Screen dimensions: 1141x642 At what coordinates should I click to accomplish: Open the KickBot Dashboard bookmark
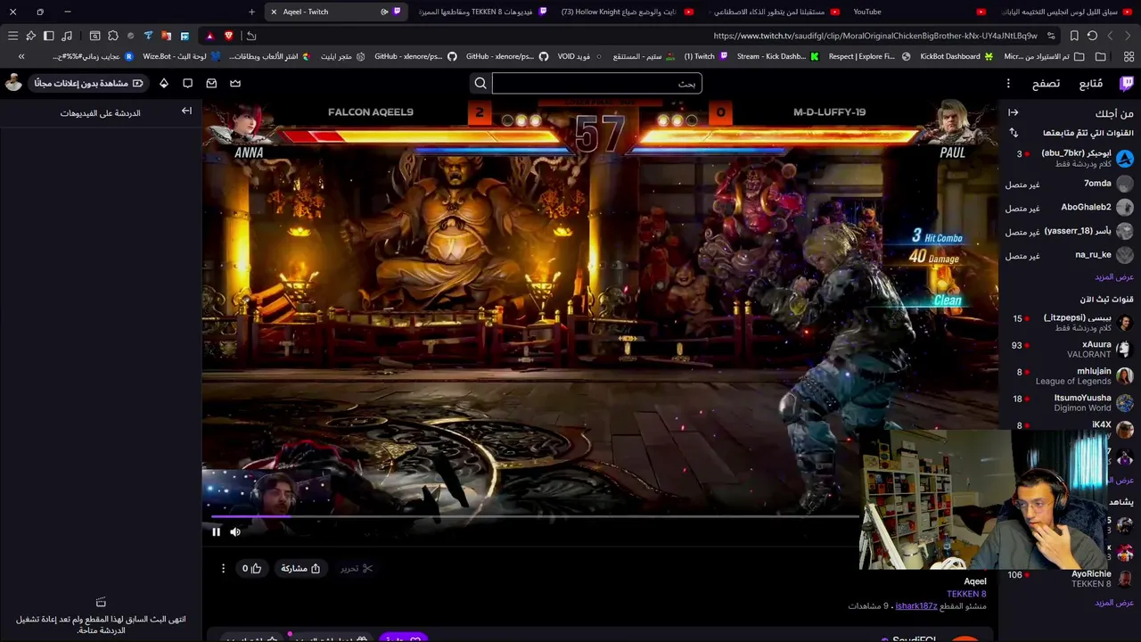click(956, 56)
